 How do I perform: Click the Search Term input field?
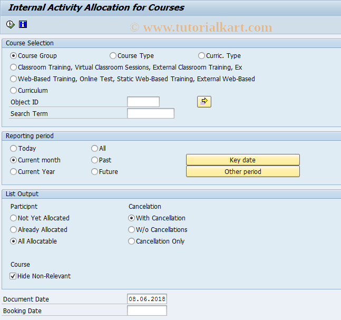[151, 113]
